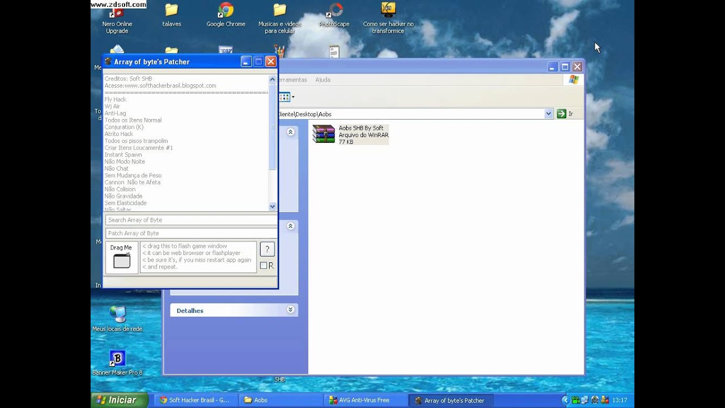
Task: Launch PhotoScape desktop shortcut
Action: pyautogui.click(x=334, y=16)
